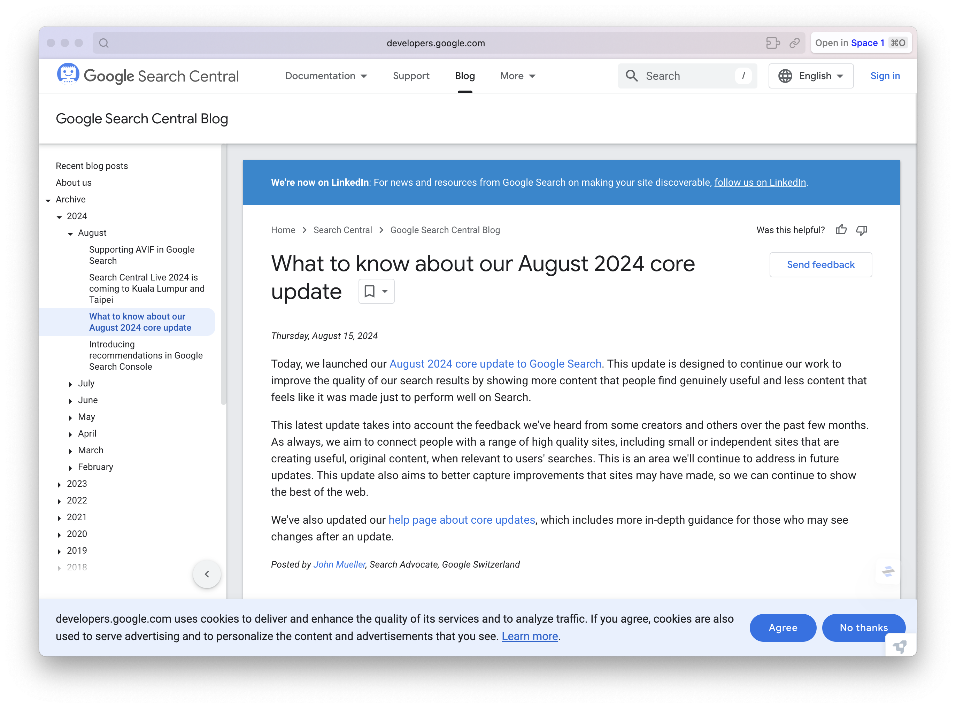Decline cookies with No thanks
Image resolution: width=956 pixels, height=708 pixels.
(863, 628)
